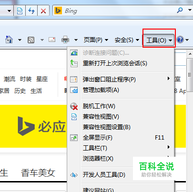Viewport: 193px width, 192px height.
Task: Click the vertical scrollbar thumb
Action: [x=190, y=75]
